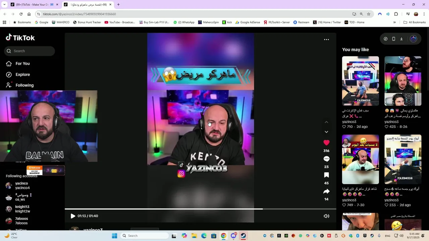Open File Explorer from taskbar
This screenshot has width=429, height=241.
[194, 236]
